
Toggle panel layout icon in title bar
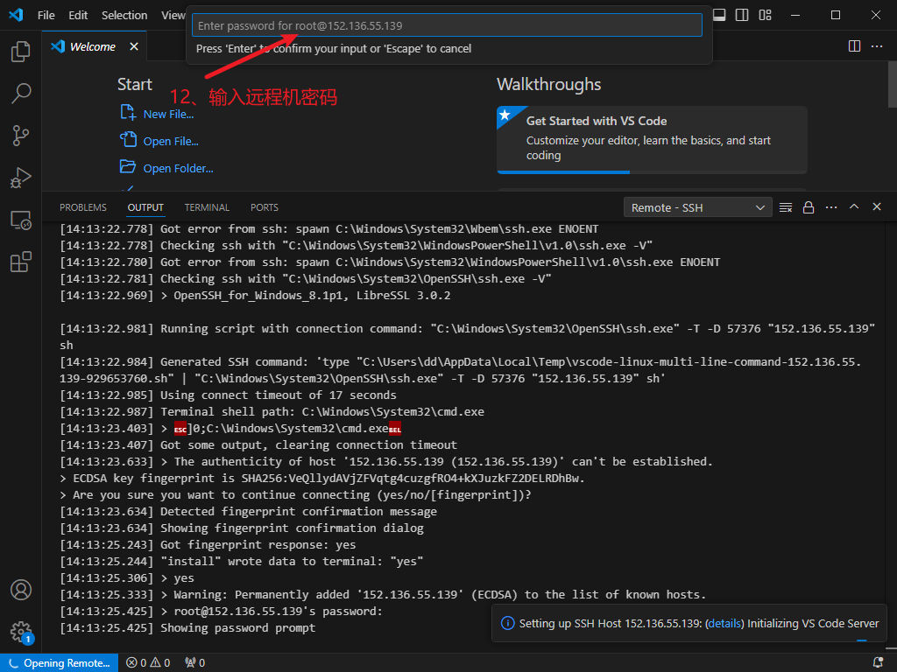(719, 15)
